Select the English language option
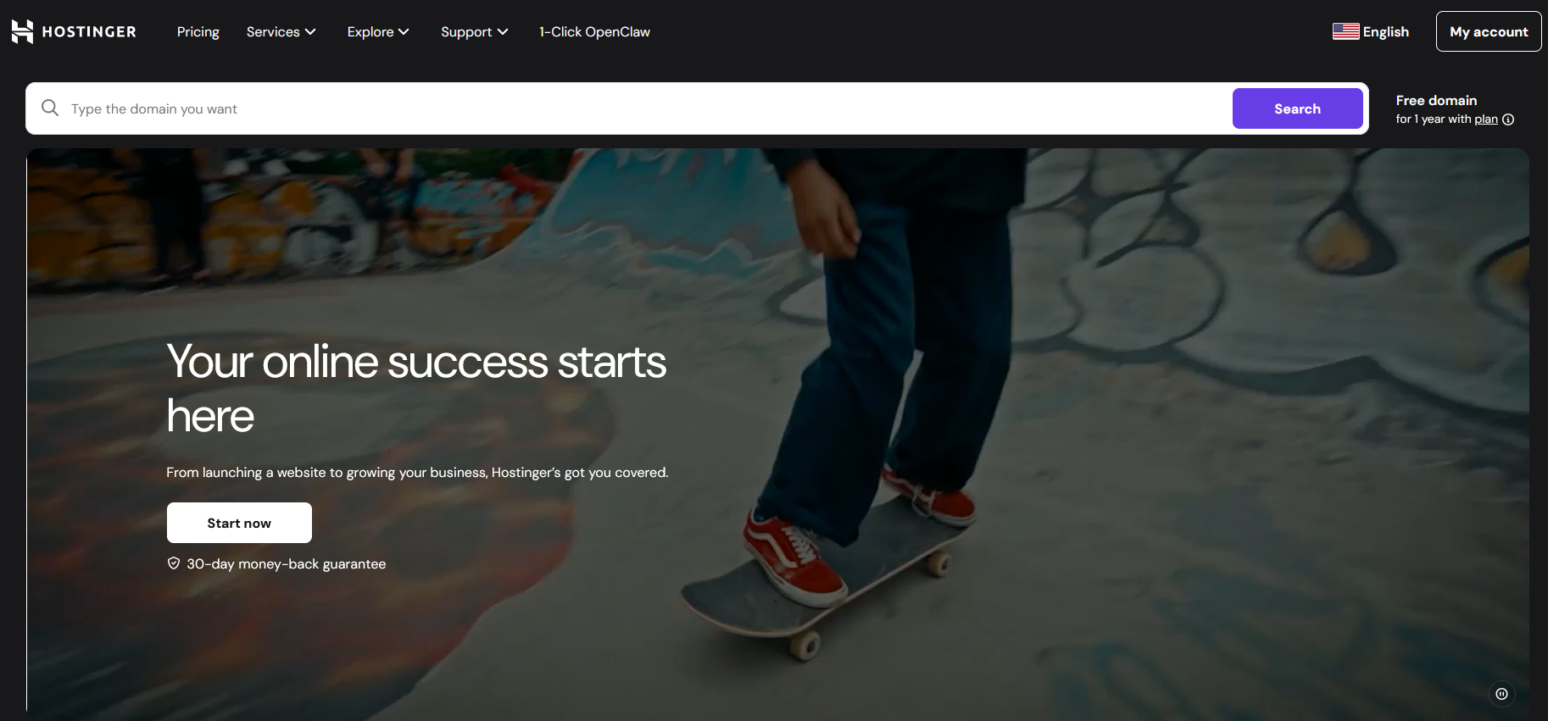 (x=1385, y=32)
